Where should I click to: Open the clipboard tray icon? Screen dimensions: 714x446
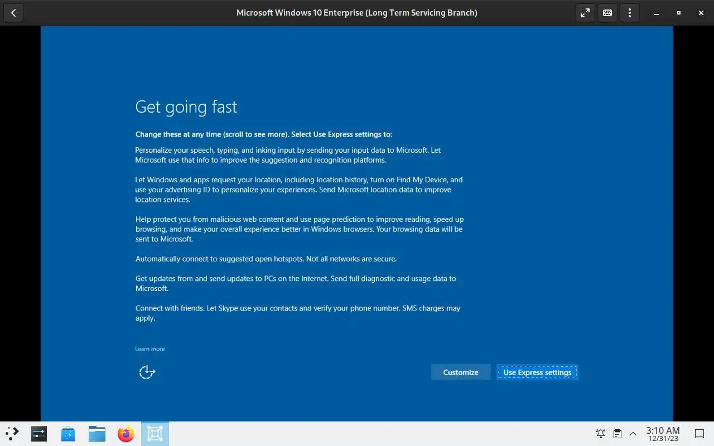pyautogui.click(x=617, y=434)
